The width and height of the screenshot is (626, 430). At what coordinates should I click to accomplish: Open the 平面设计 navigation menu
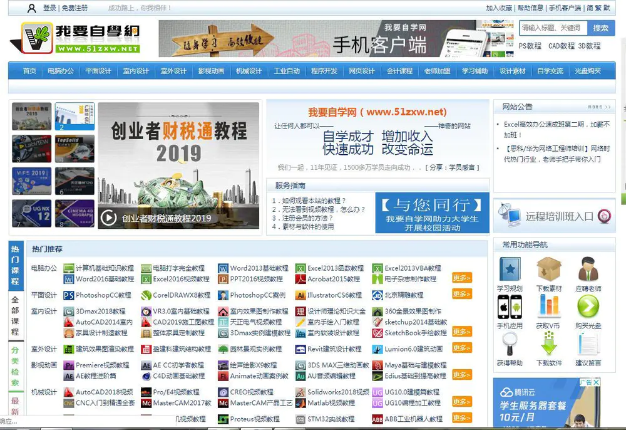tap(98, 71)
